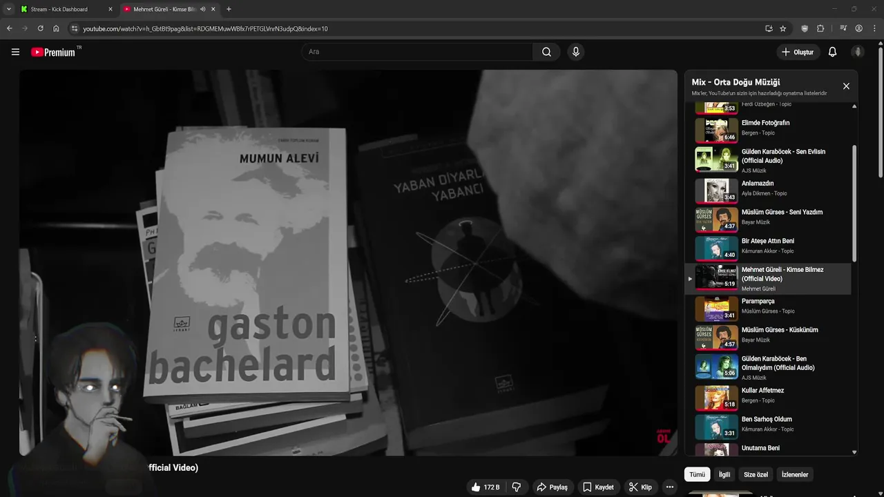Mute audio on the Mehmet Güreli tab
This screenshot has height=497, width=884.
[x=203, y=9]
